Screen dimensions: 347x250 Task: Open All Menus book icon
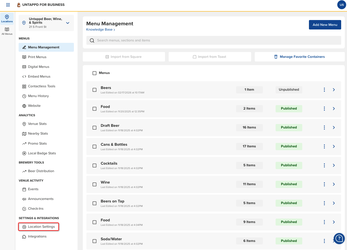[7, 29]
